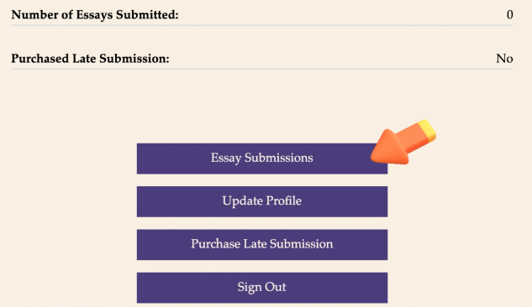
Task: Sign out using the Sign Out button
Action: pyautogui.click(x=262, y=288)
